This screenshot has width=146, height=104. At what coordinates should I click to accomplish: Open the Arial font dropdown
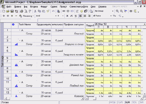click(56, 16)
